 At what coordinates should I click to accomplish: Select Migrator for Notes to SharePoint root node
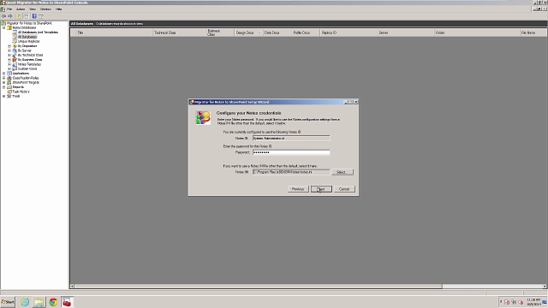29,23
